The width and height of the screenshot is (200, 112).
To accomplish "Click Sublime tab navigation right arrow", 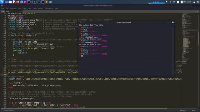I will pyautogui.click(x=3, y=12).
